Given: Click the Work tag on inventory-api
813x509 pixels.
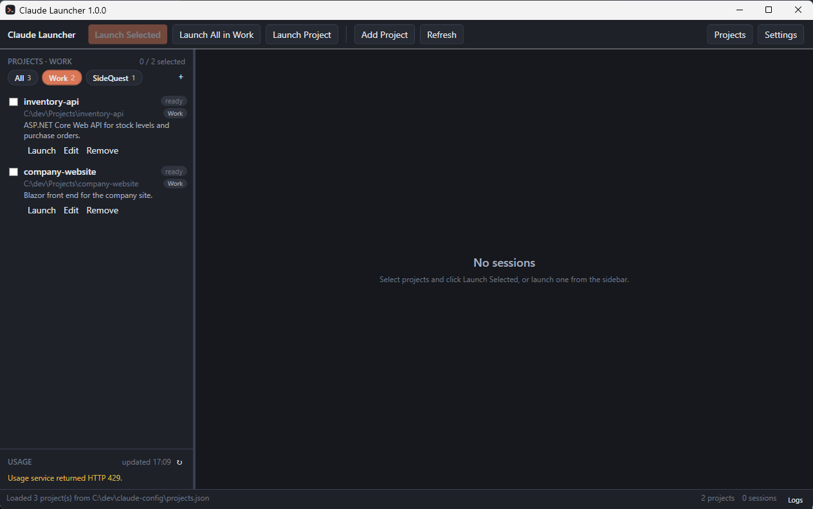Looking at the screenshot, I should [x=175, y=114].
